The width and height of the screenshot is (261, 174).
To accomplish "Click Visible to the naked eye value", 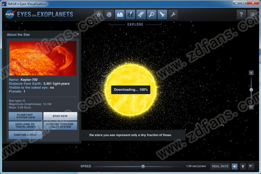I will [52, 87].
